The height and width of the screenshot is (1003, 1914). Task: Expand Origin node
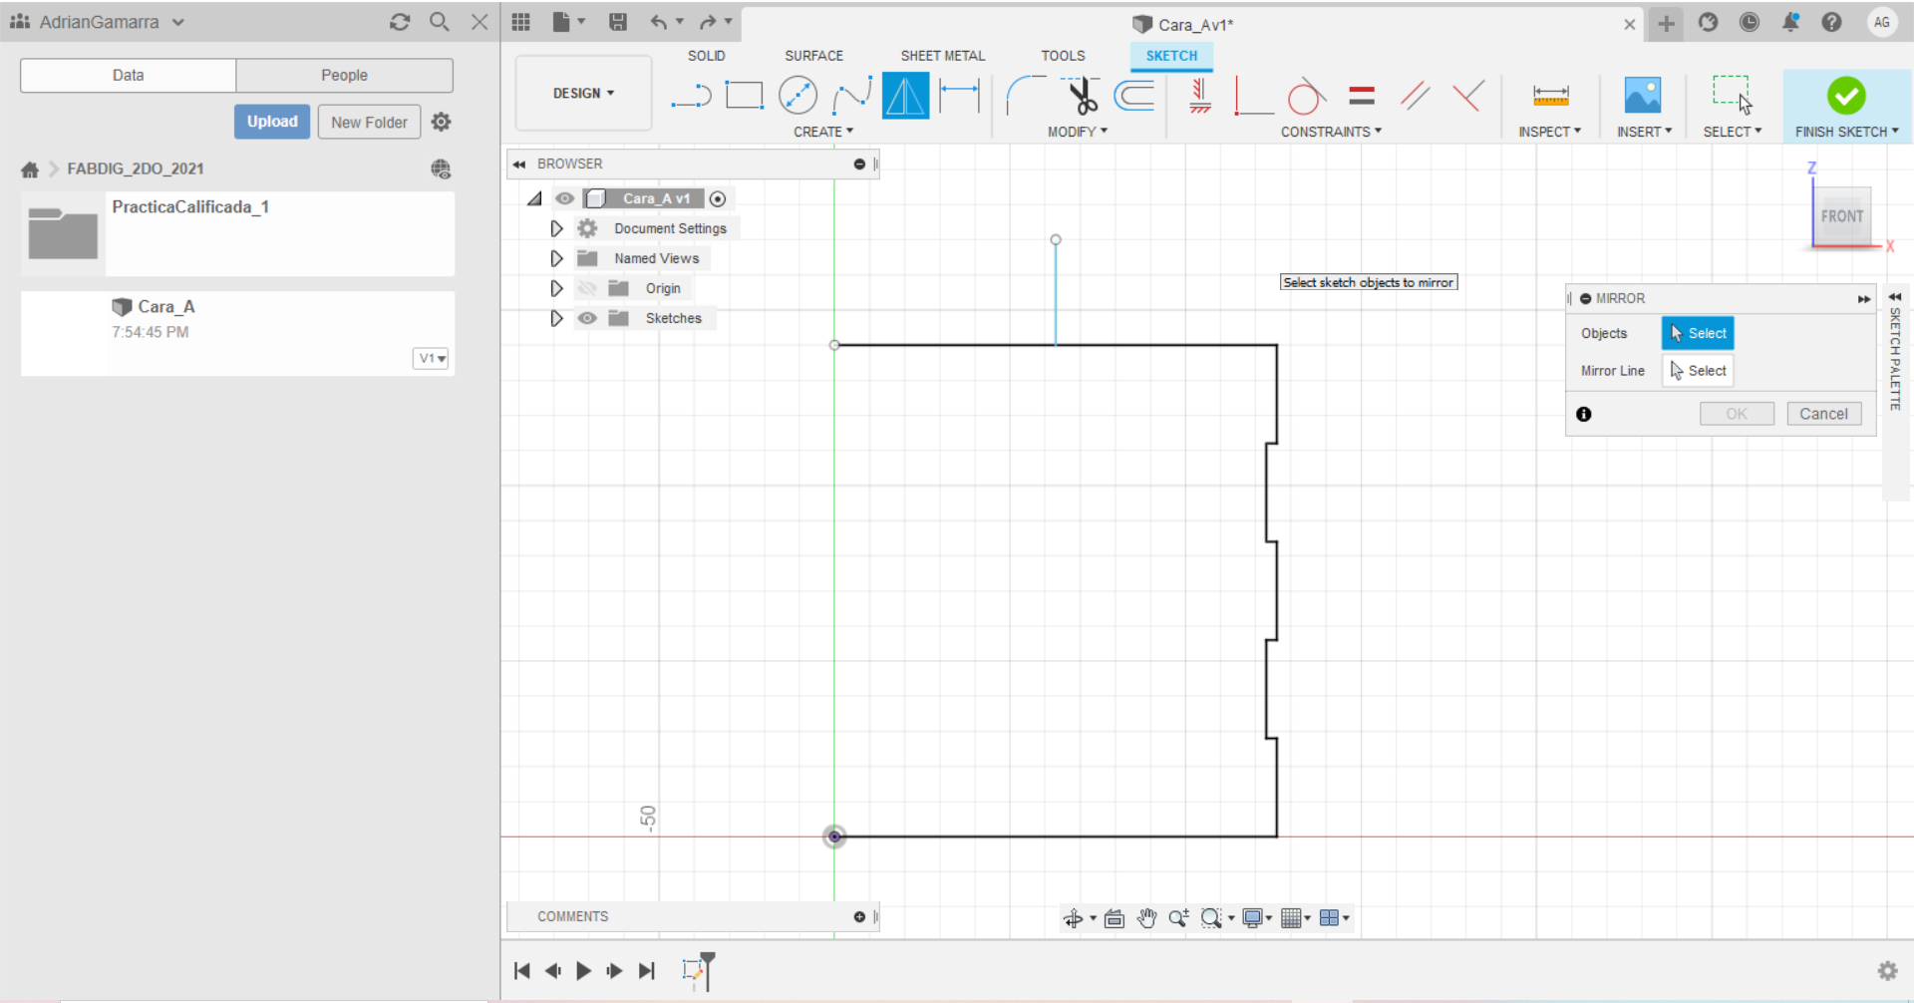click(x=556, y=288)
